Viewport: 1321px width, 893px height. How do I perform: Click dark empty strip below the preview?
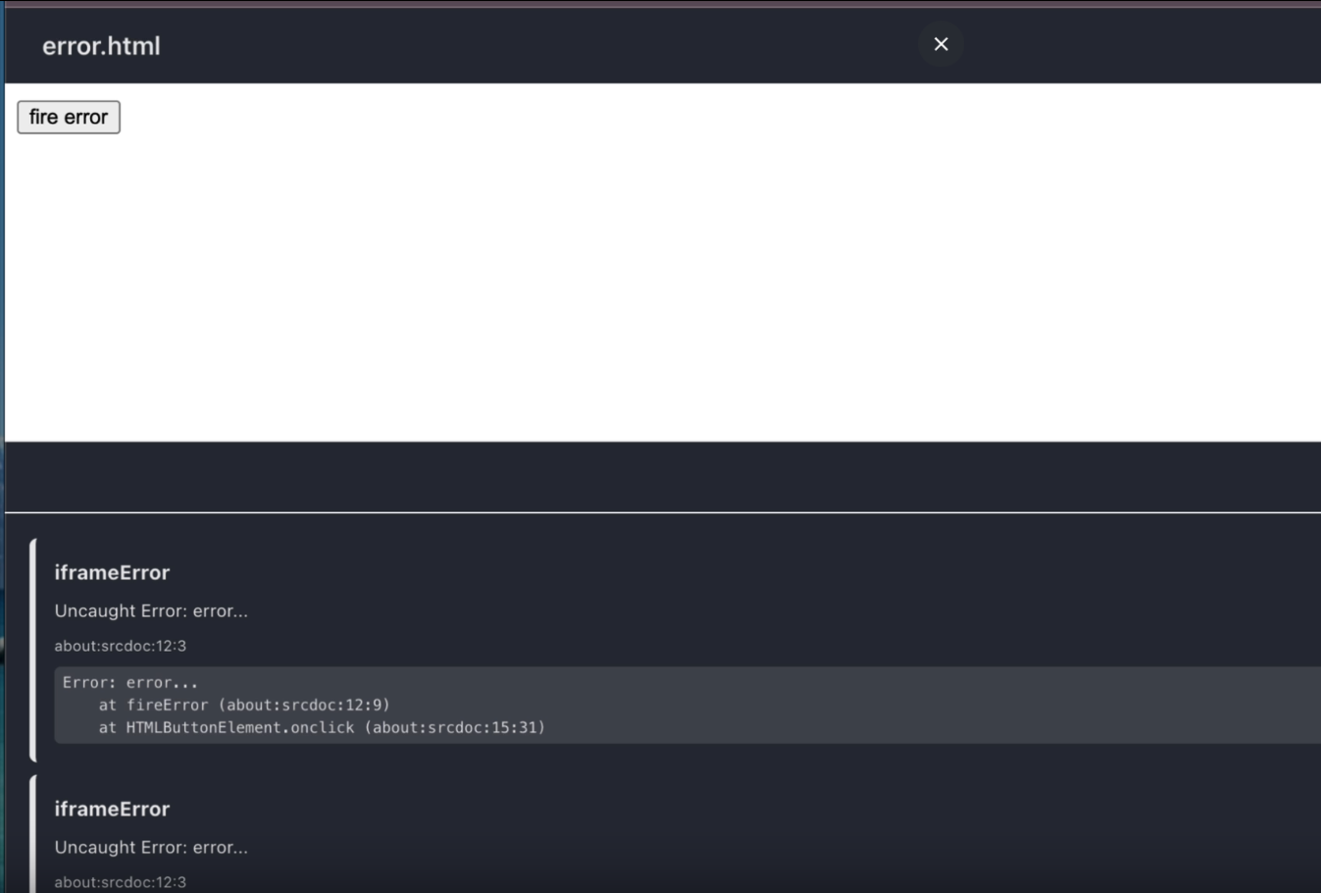pyautogui.click(x=663, y=476)
